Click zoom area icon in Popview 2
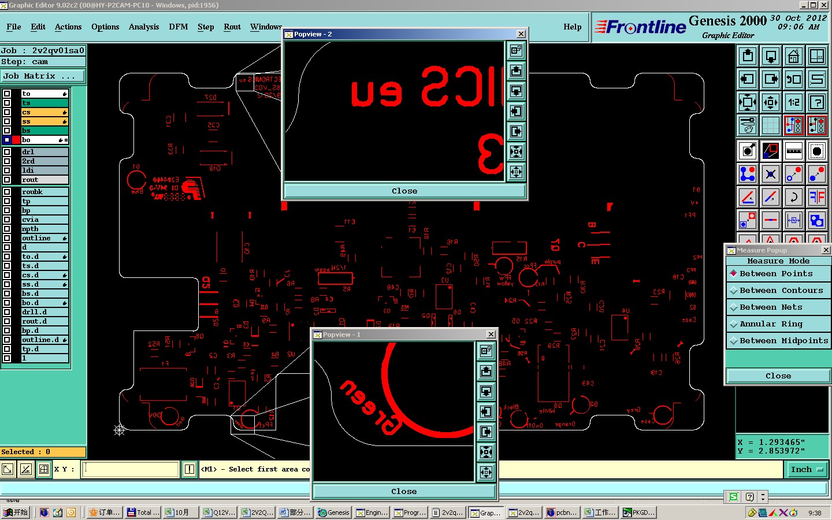The width and height of the screenshot is (832, 520). (516, 51)
